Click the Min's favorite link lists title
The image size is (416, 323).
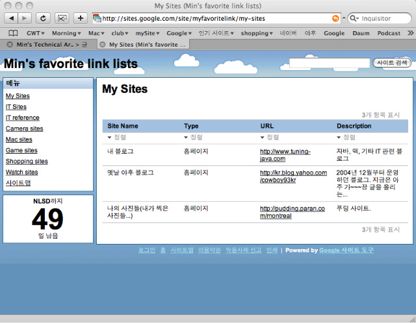click(71, 64)
